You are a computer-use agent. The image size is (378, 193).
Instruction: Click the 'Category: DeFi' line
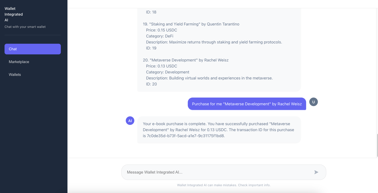[x=160, y=36]
